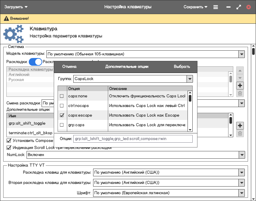
Task: Click the Опции text input field
Action: click(133, 139)
